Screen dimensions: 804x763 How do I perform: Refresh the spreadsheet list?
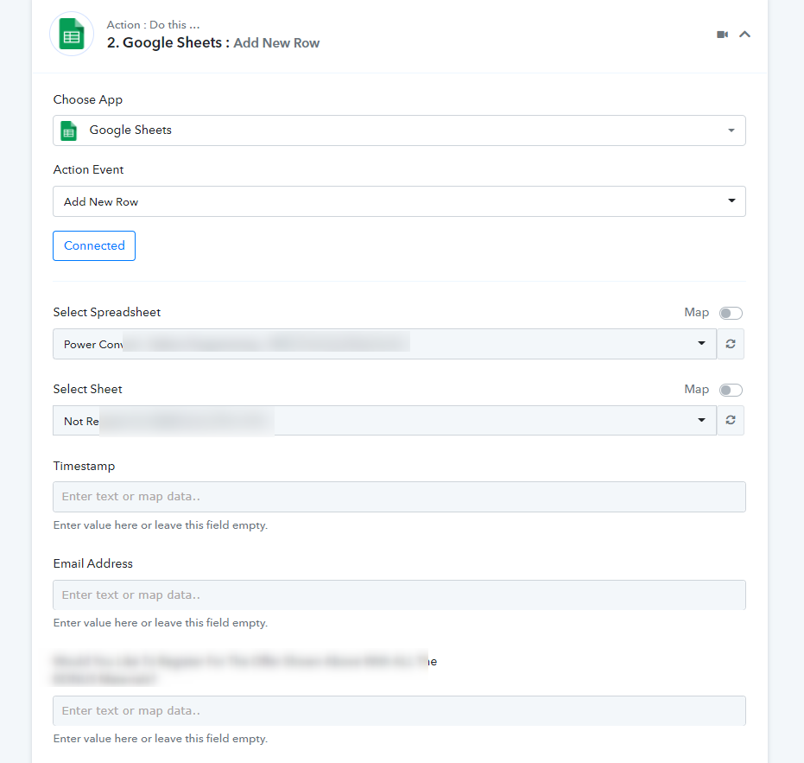pyautogui.click(x=731, y=344)
